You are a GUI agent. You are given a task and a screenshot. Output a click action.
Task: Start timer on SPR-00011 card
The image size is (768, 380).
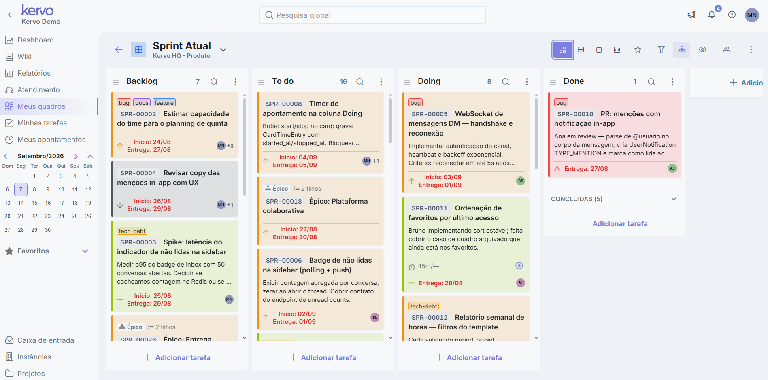point(519,266)
